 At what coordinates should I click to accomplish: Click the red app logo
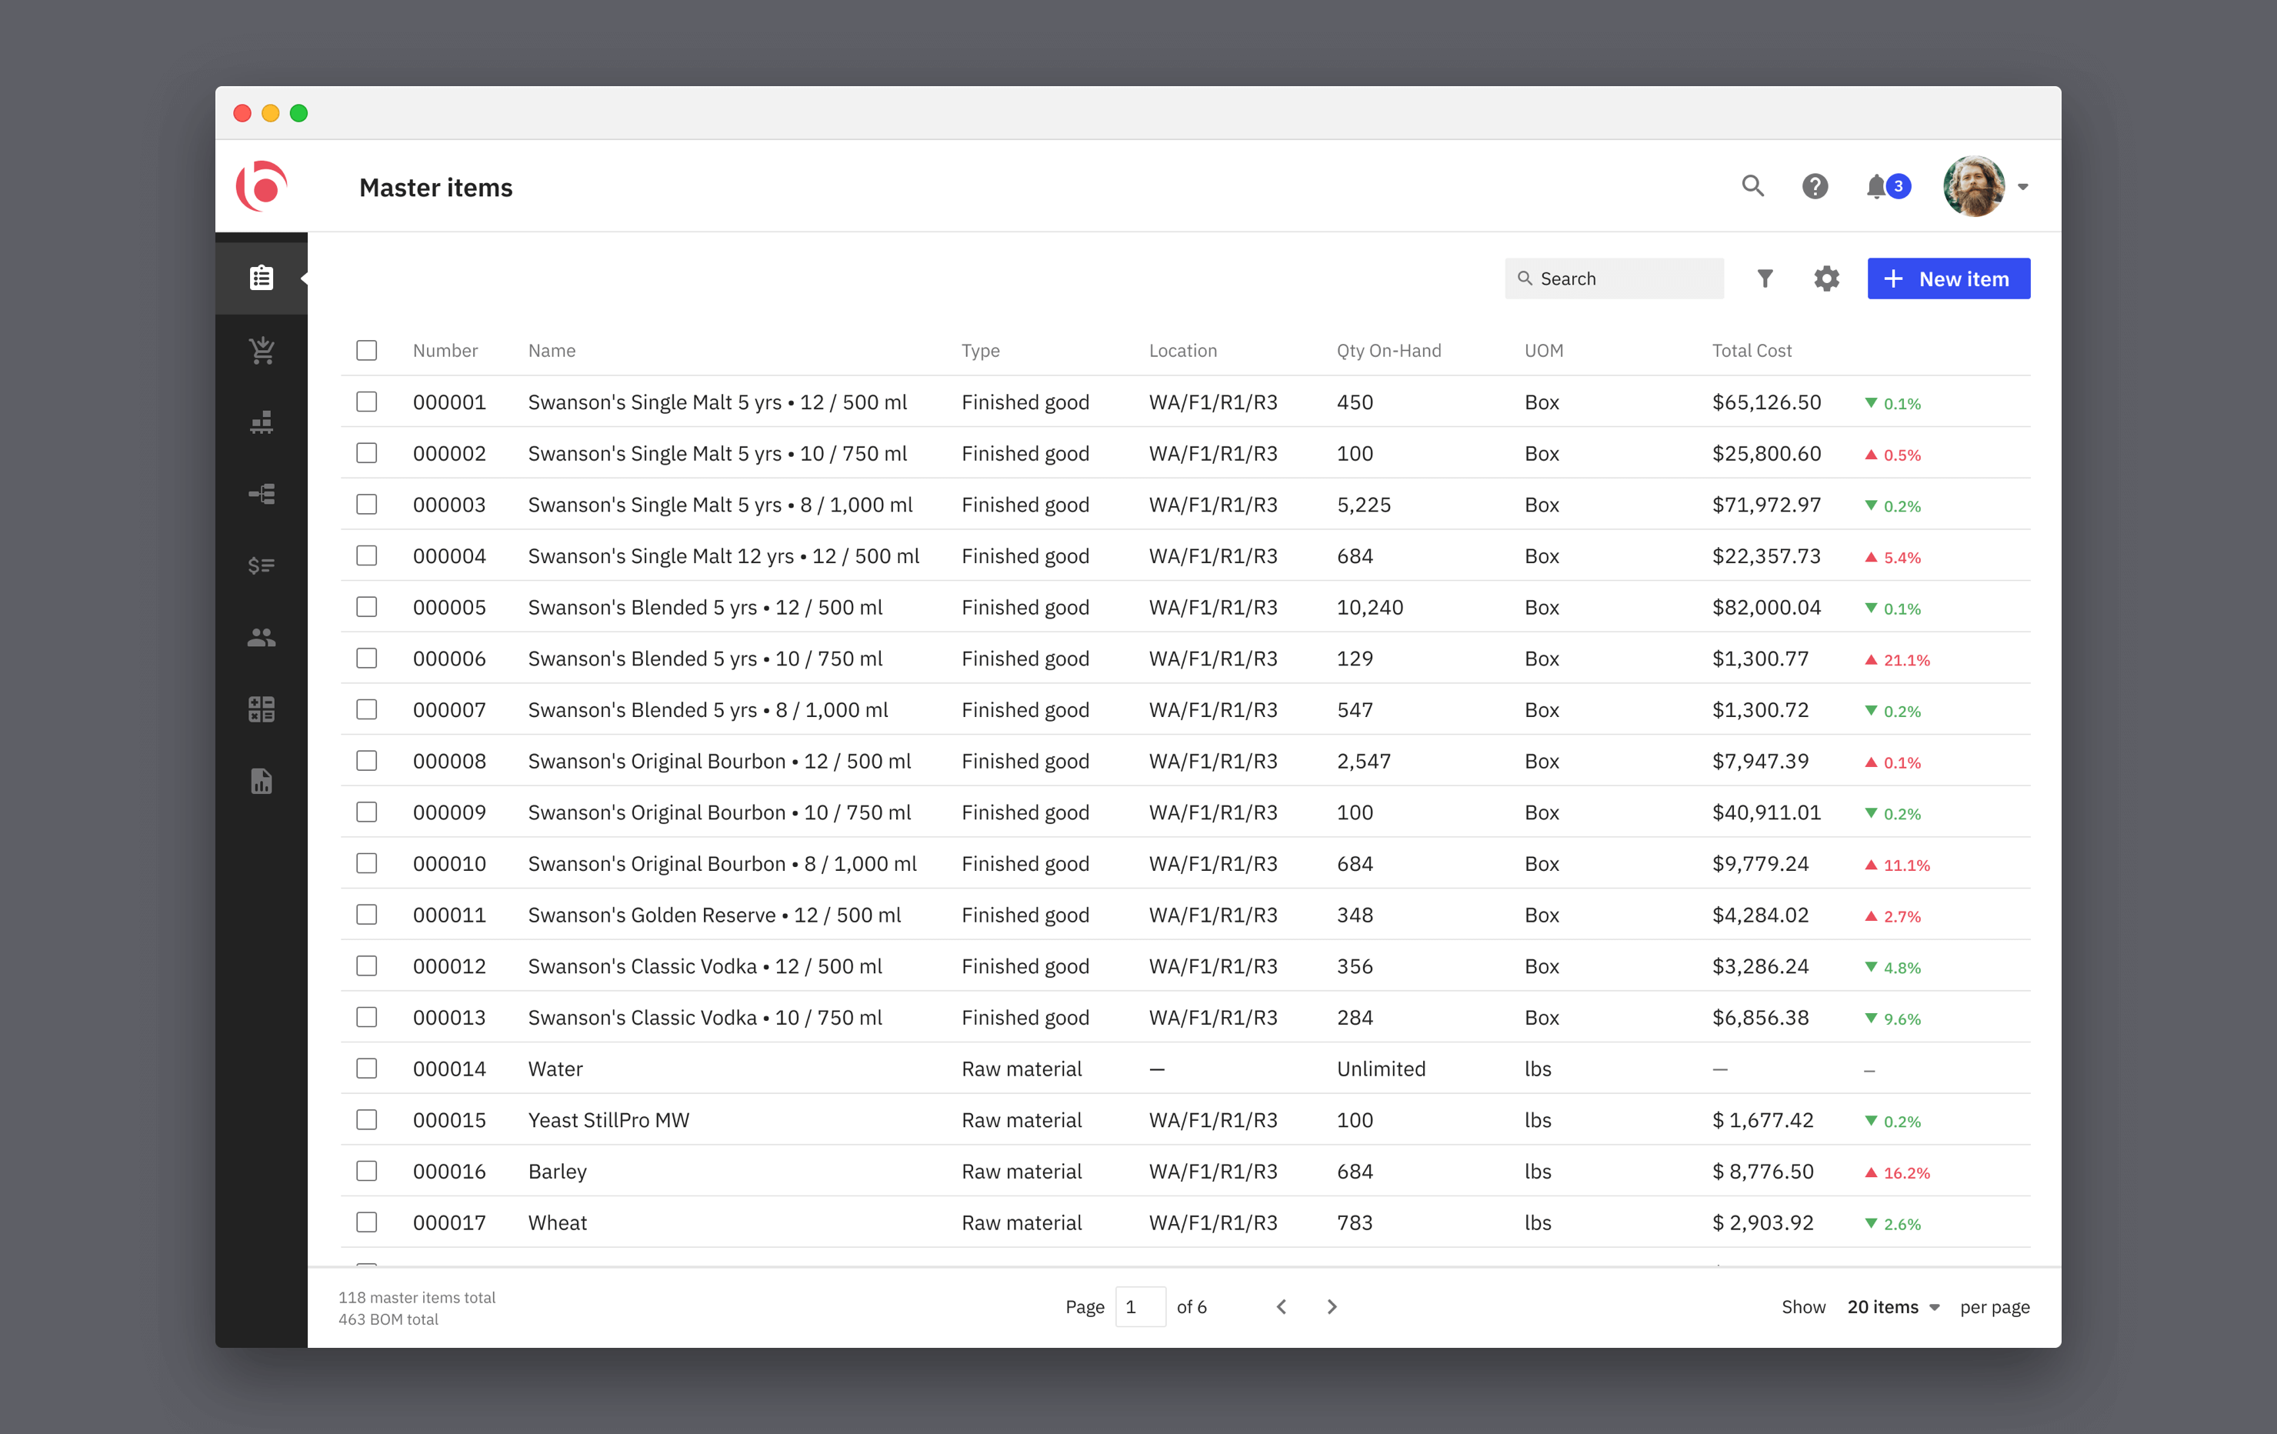[x=261, y=186]
